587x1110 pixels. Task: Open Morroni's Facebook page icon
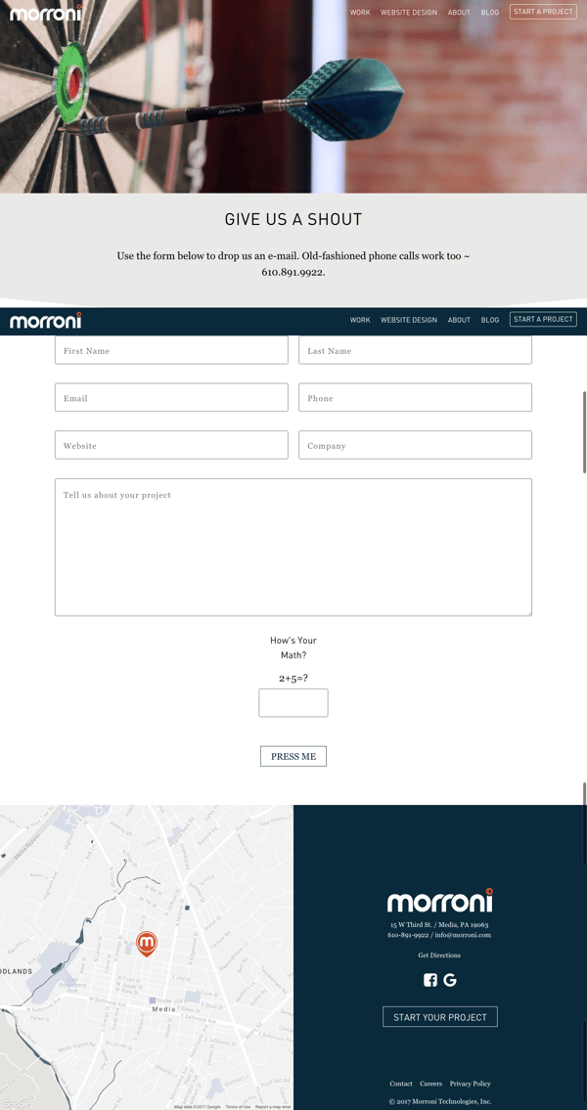(x=430, y=980)
